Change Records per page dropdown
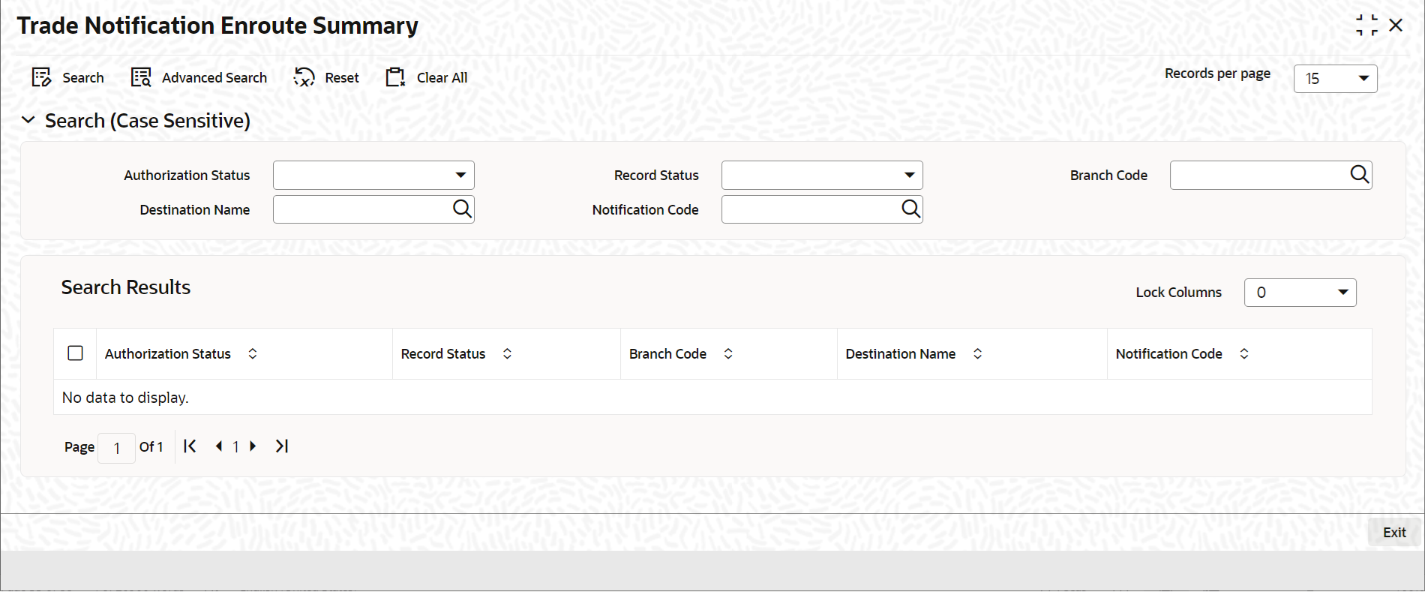 1335,79
